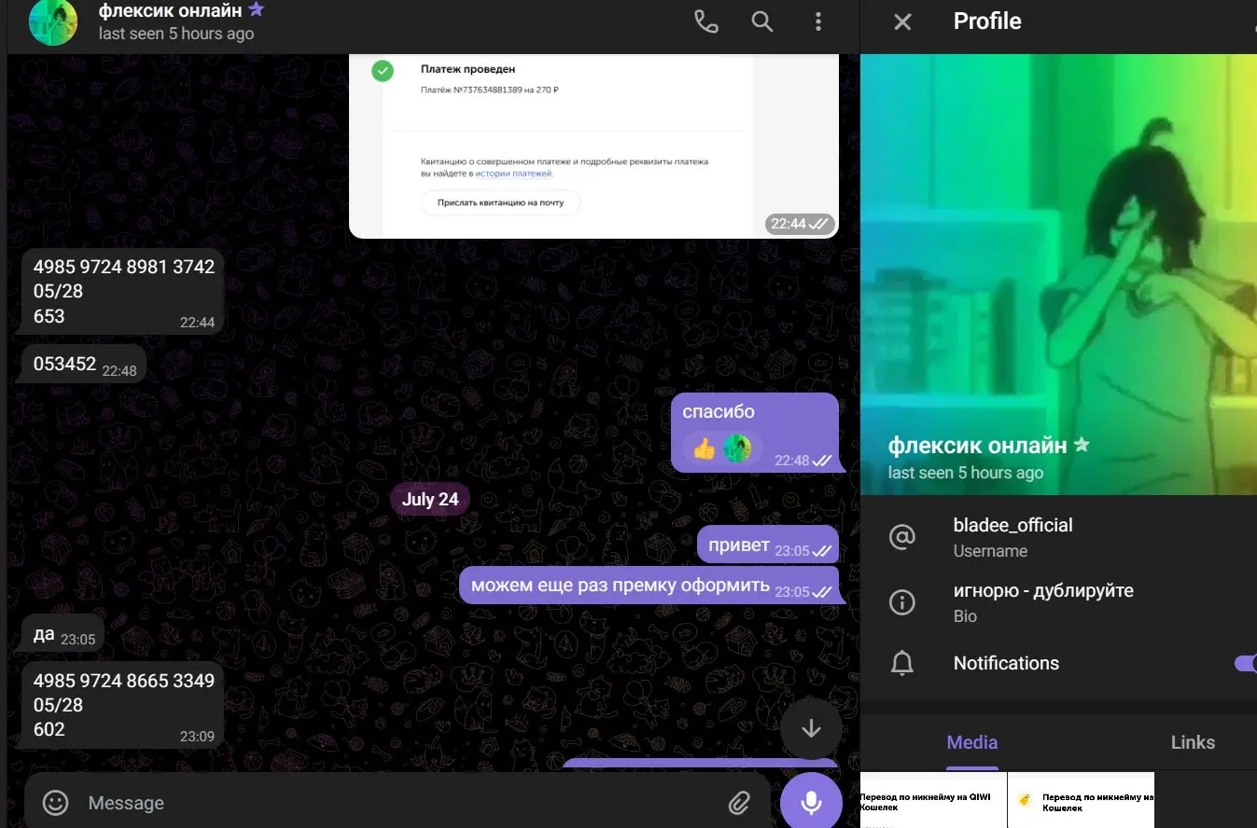Switch to the Media tab
This screenshot has height=828, width=1257.
tap(972, 742)
